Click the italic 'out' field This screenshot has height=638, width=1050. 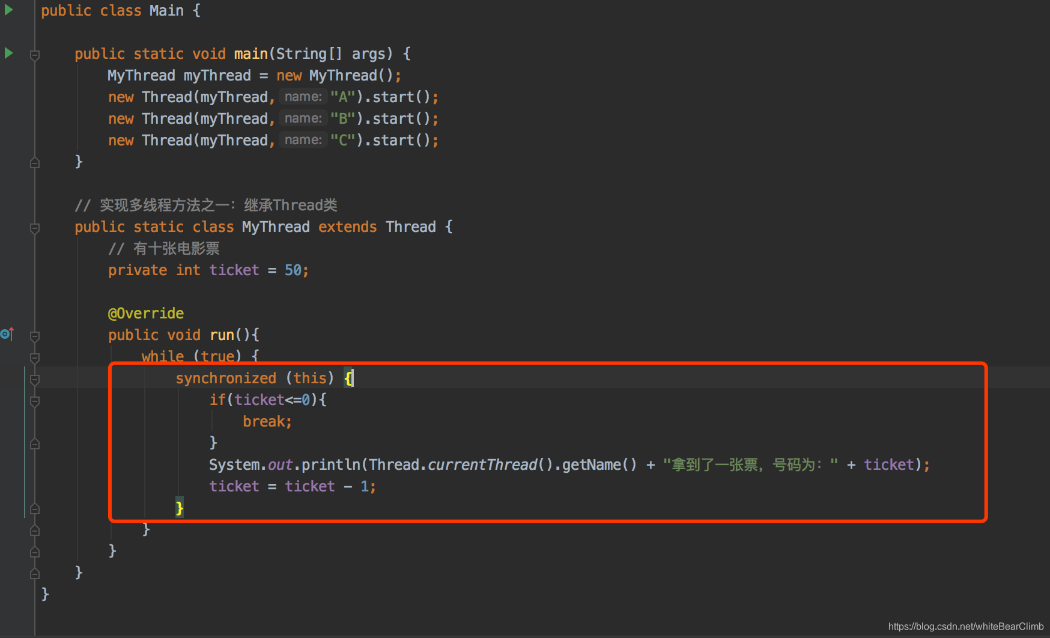280,465
